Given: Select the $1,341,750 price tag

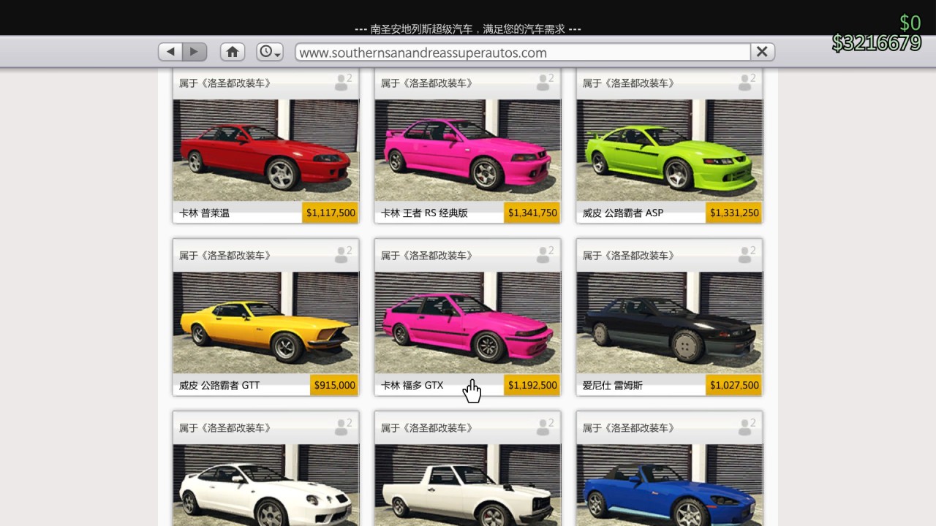Looking at the screenshot, I should [532, 213].
